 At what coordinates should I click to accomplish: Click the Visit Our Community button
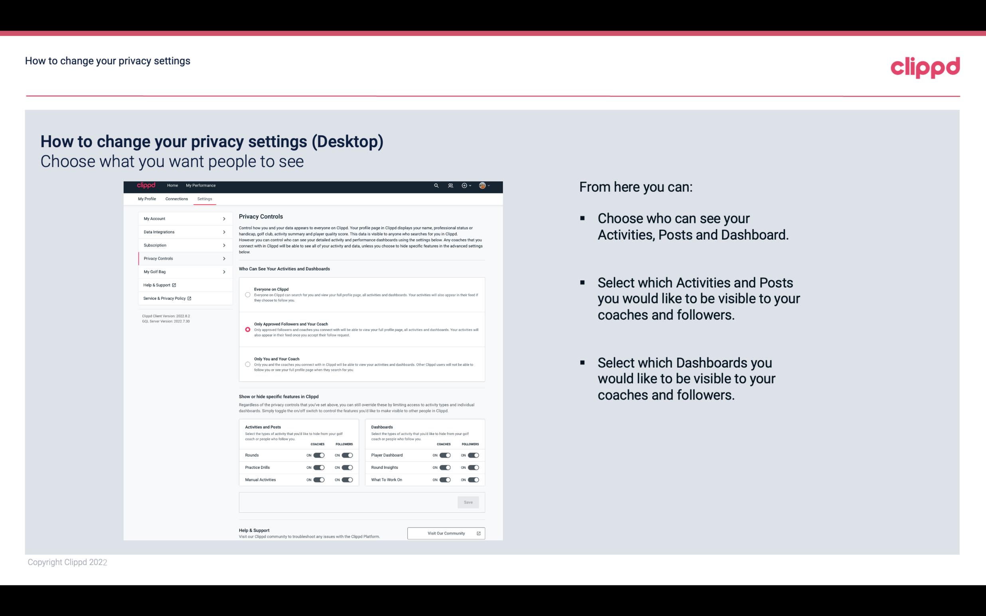pos(445,533)
